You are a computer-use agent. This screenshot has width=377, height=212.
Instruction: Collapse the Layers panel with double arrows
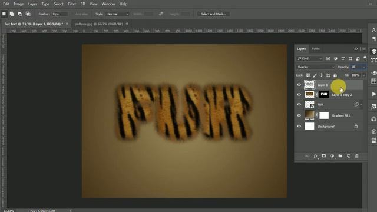356,49
